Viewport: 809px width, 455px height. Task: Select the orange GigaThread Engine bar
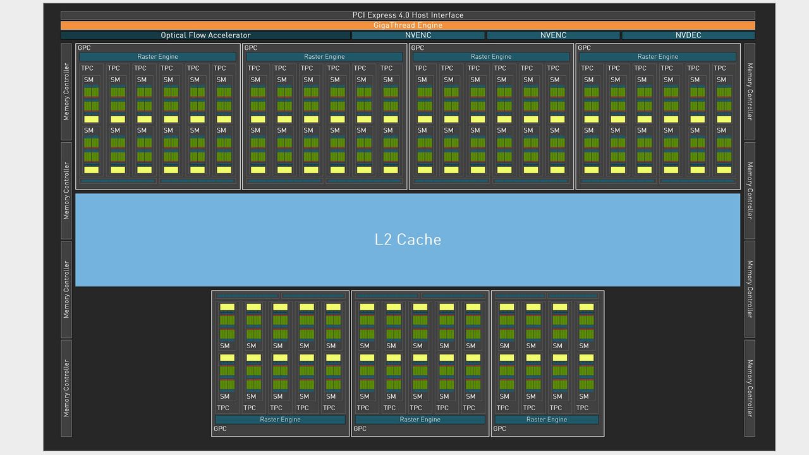(408, 25)
